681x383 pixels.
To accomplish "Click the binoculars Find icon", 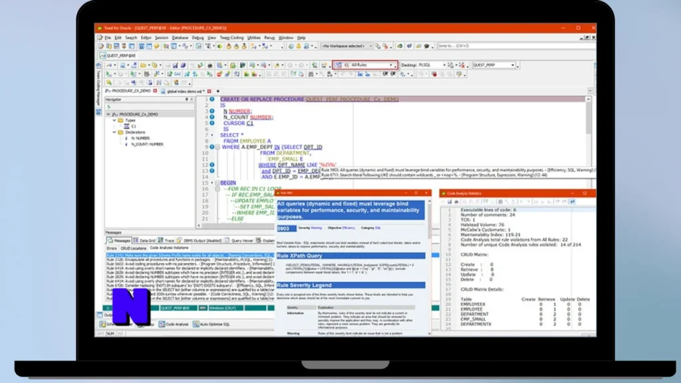I will click(311, 74).
